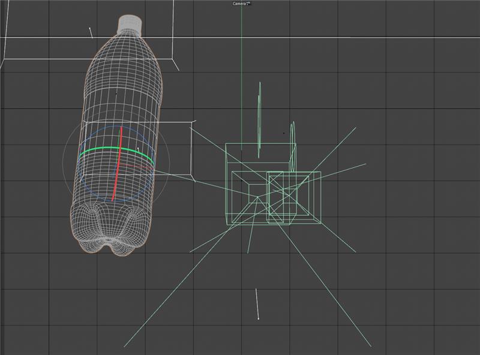The width and height of the screenshot is (480, 355).
Task: Click the frustum rays convergence point
Action: click(x=258, y=198)
